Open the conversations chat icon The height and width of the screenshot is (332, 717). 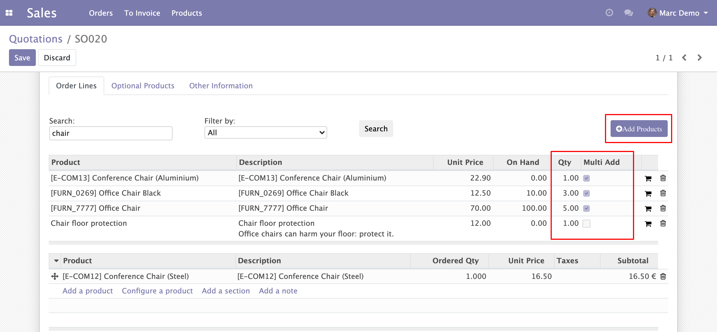[x=628, y=13]
